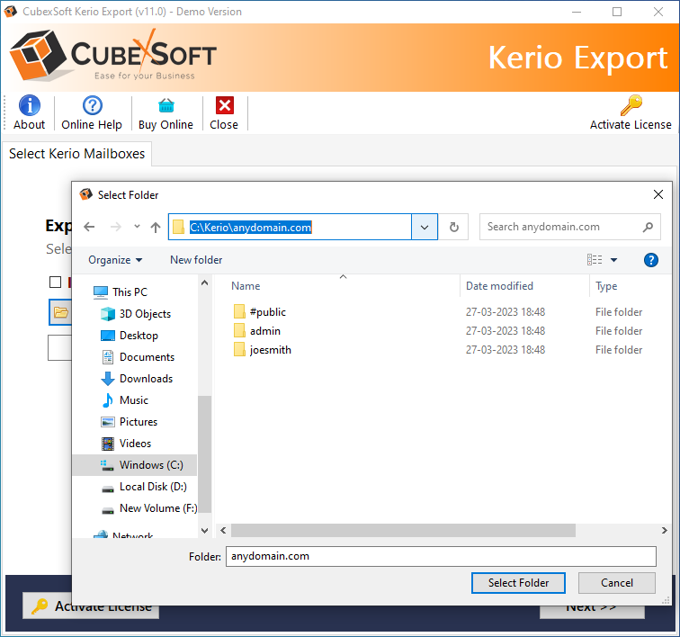Sort by Date modified column

click(499, 286)
